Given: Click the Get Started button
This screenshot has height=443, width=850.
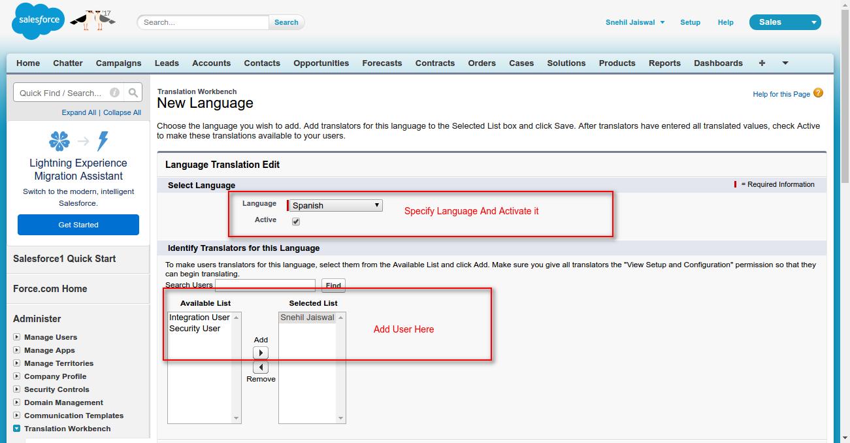Looking at the screenshot, I should coord(78,225).
